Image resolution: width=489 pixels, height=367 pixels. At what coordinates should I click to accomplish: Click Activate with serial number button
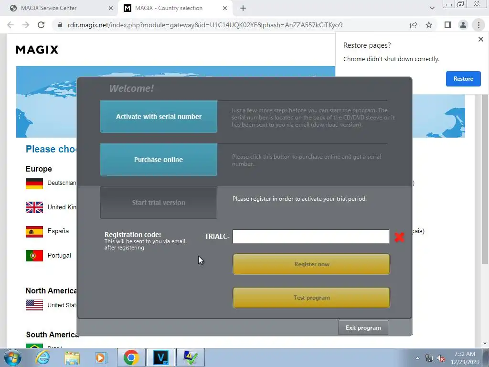click(159, 117)
